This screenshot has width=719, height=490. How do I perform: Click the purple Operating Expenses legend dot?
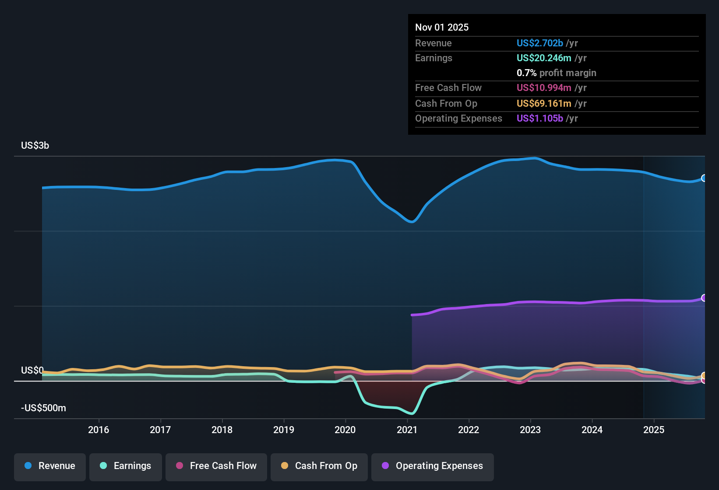coord(385,466)
